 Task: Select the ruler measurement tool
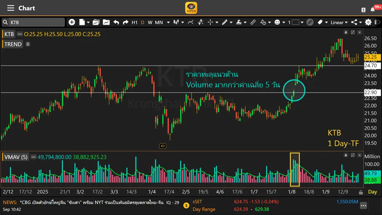[253, 22]
